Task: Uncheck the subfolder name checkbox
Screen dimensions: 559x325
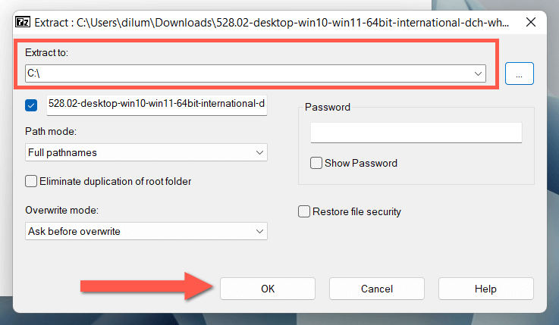Action: (32, 105)
